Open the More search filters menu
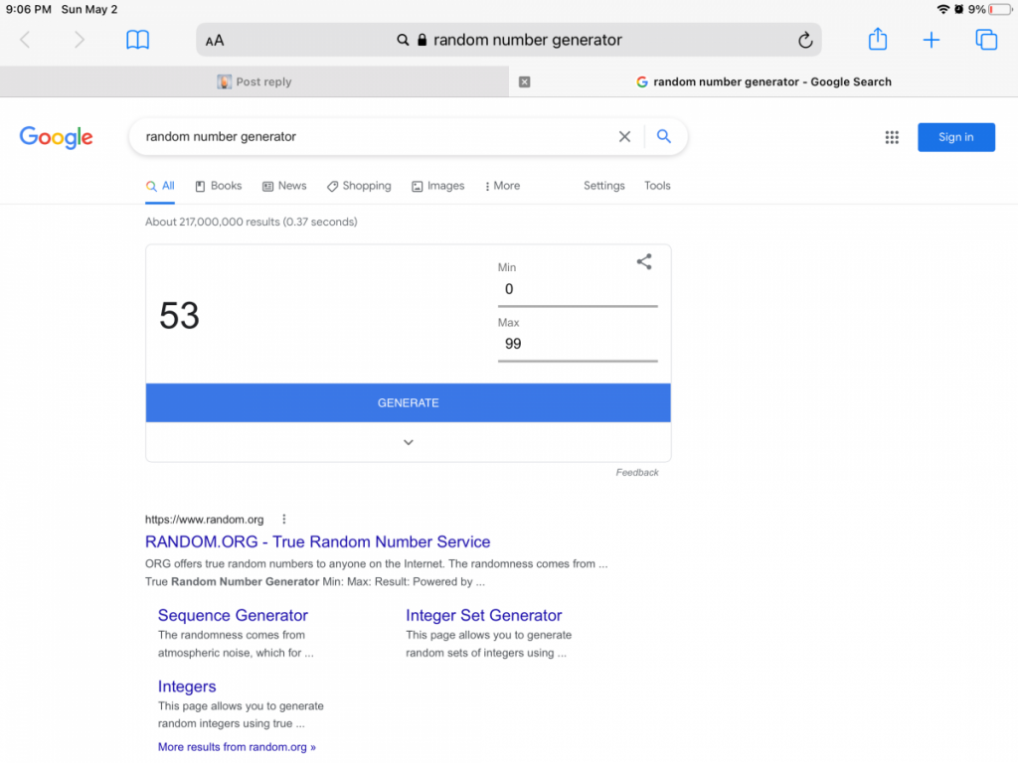 click(502, 186)
